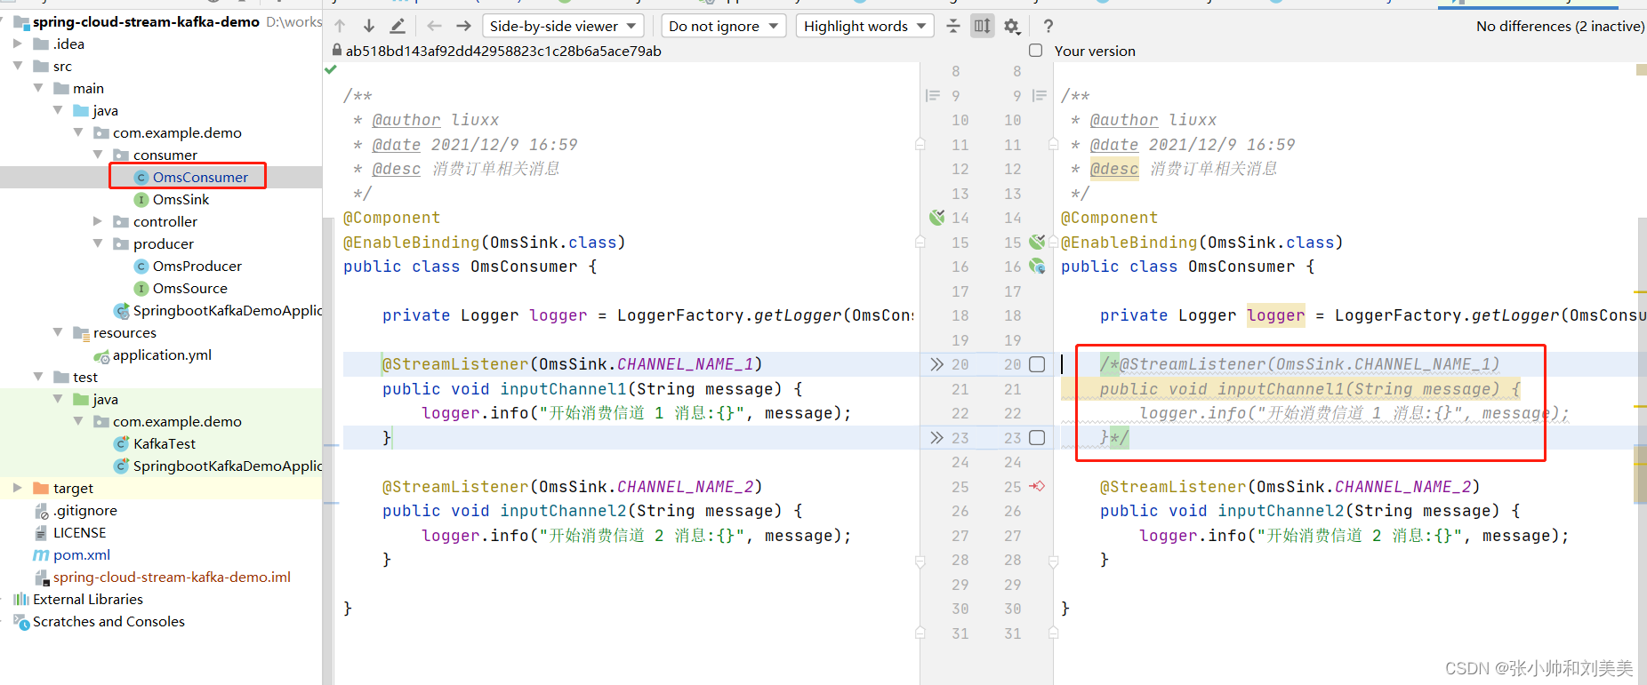This screenshot has width=1647, height=685.
Task: Toggle the Your version checkbox
Action: [1036, 51]
